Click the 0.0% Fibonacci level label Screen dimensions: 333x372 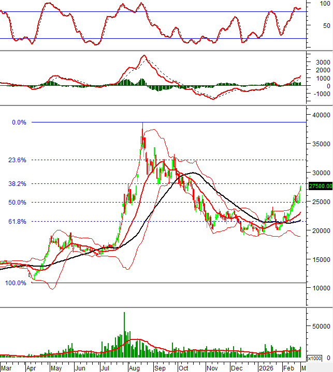19,122
